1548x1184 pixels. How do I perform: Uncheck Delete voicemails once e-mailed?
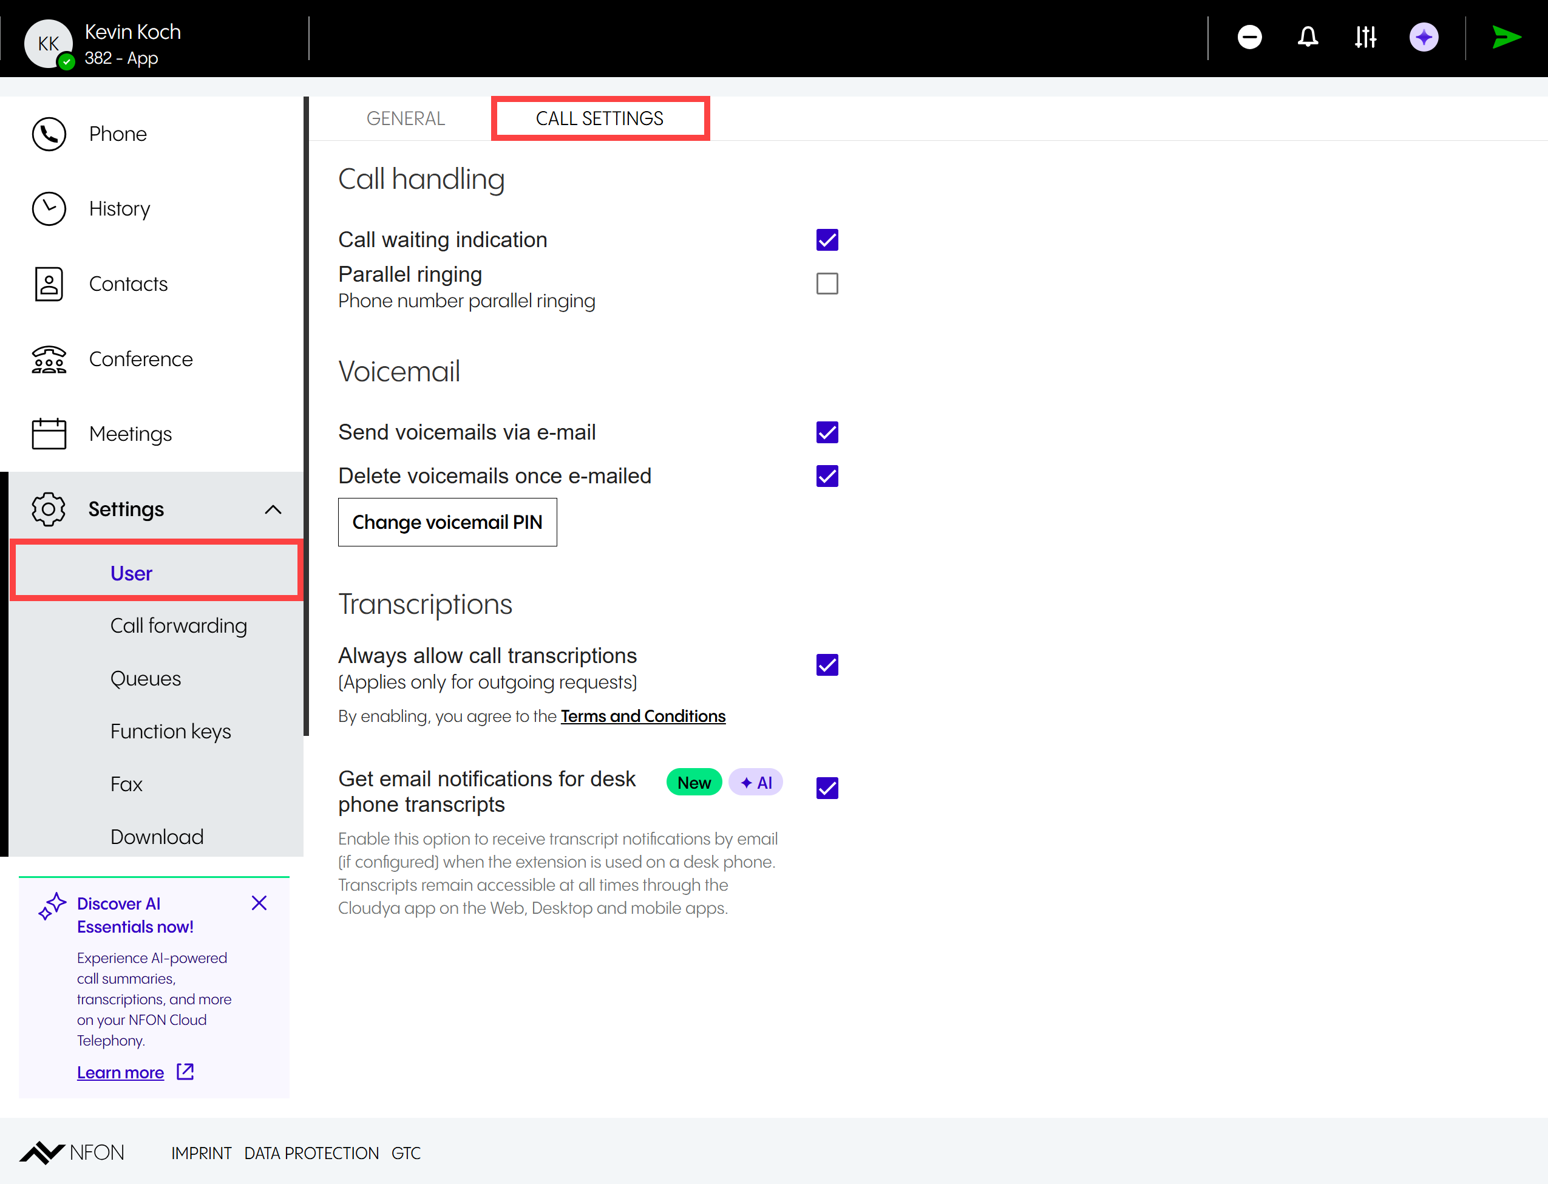coord(827,475)
